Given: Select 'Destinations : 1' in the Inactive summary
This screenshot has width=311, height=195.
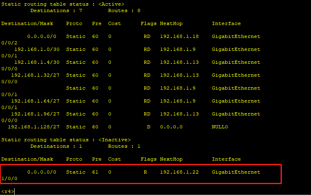Looking at the screenshot, I should pyautogui.click(x=56, y=146).
